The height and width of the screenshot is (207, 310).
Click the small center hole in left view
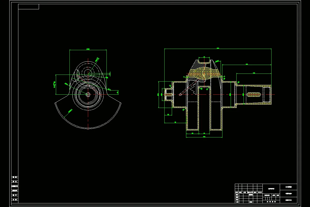[x=88, y=94]
